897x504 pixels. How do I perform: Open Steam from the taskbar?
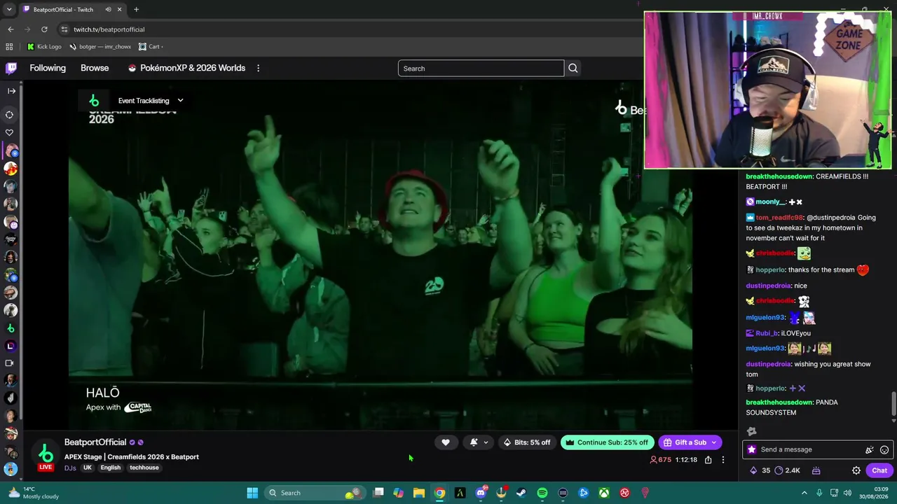click(521, 493)
